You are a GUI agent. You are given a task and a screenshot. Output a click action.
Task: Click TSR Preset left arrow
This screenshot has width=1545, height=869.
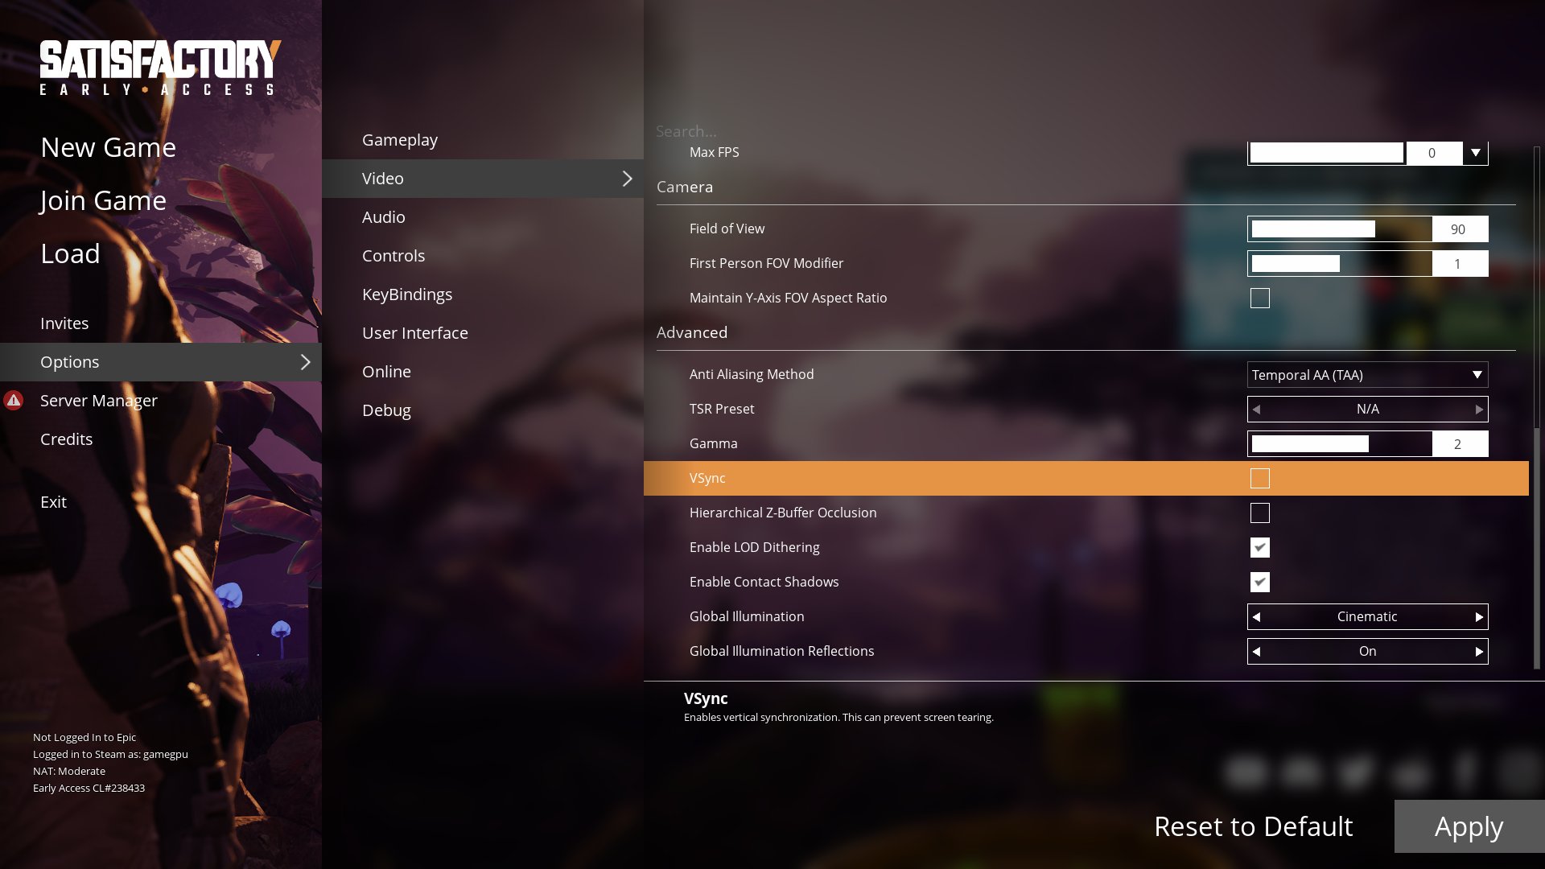[1257, 410]
